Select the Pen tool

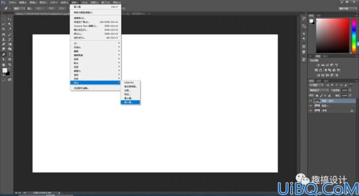point(4,54)
